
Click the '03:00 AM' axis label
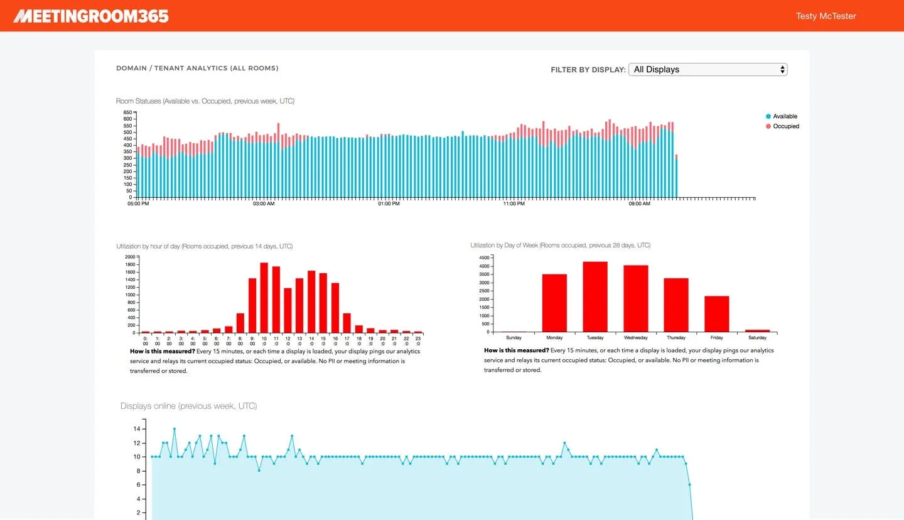pyautogui.click(x=264, y=203)
